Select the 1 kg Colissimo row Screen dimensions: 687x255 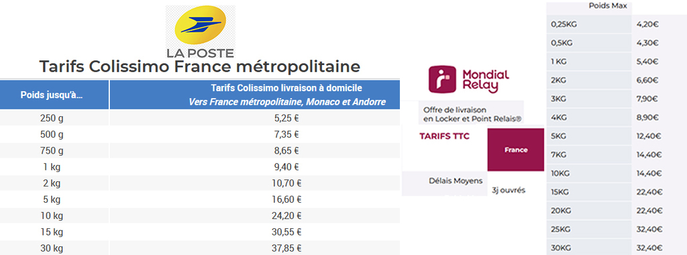pos(200,166)
